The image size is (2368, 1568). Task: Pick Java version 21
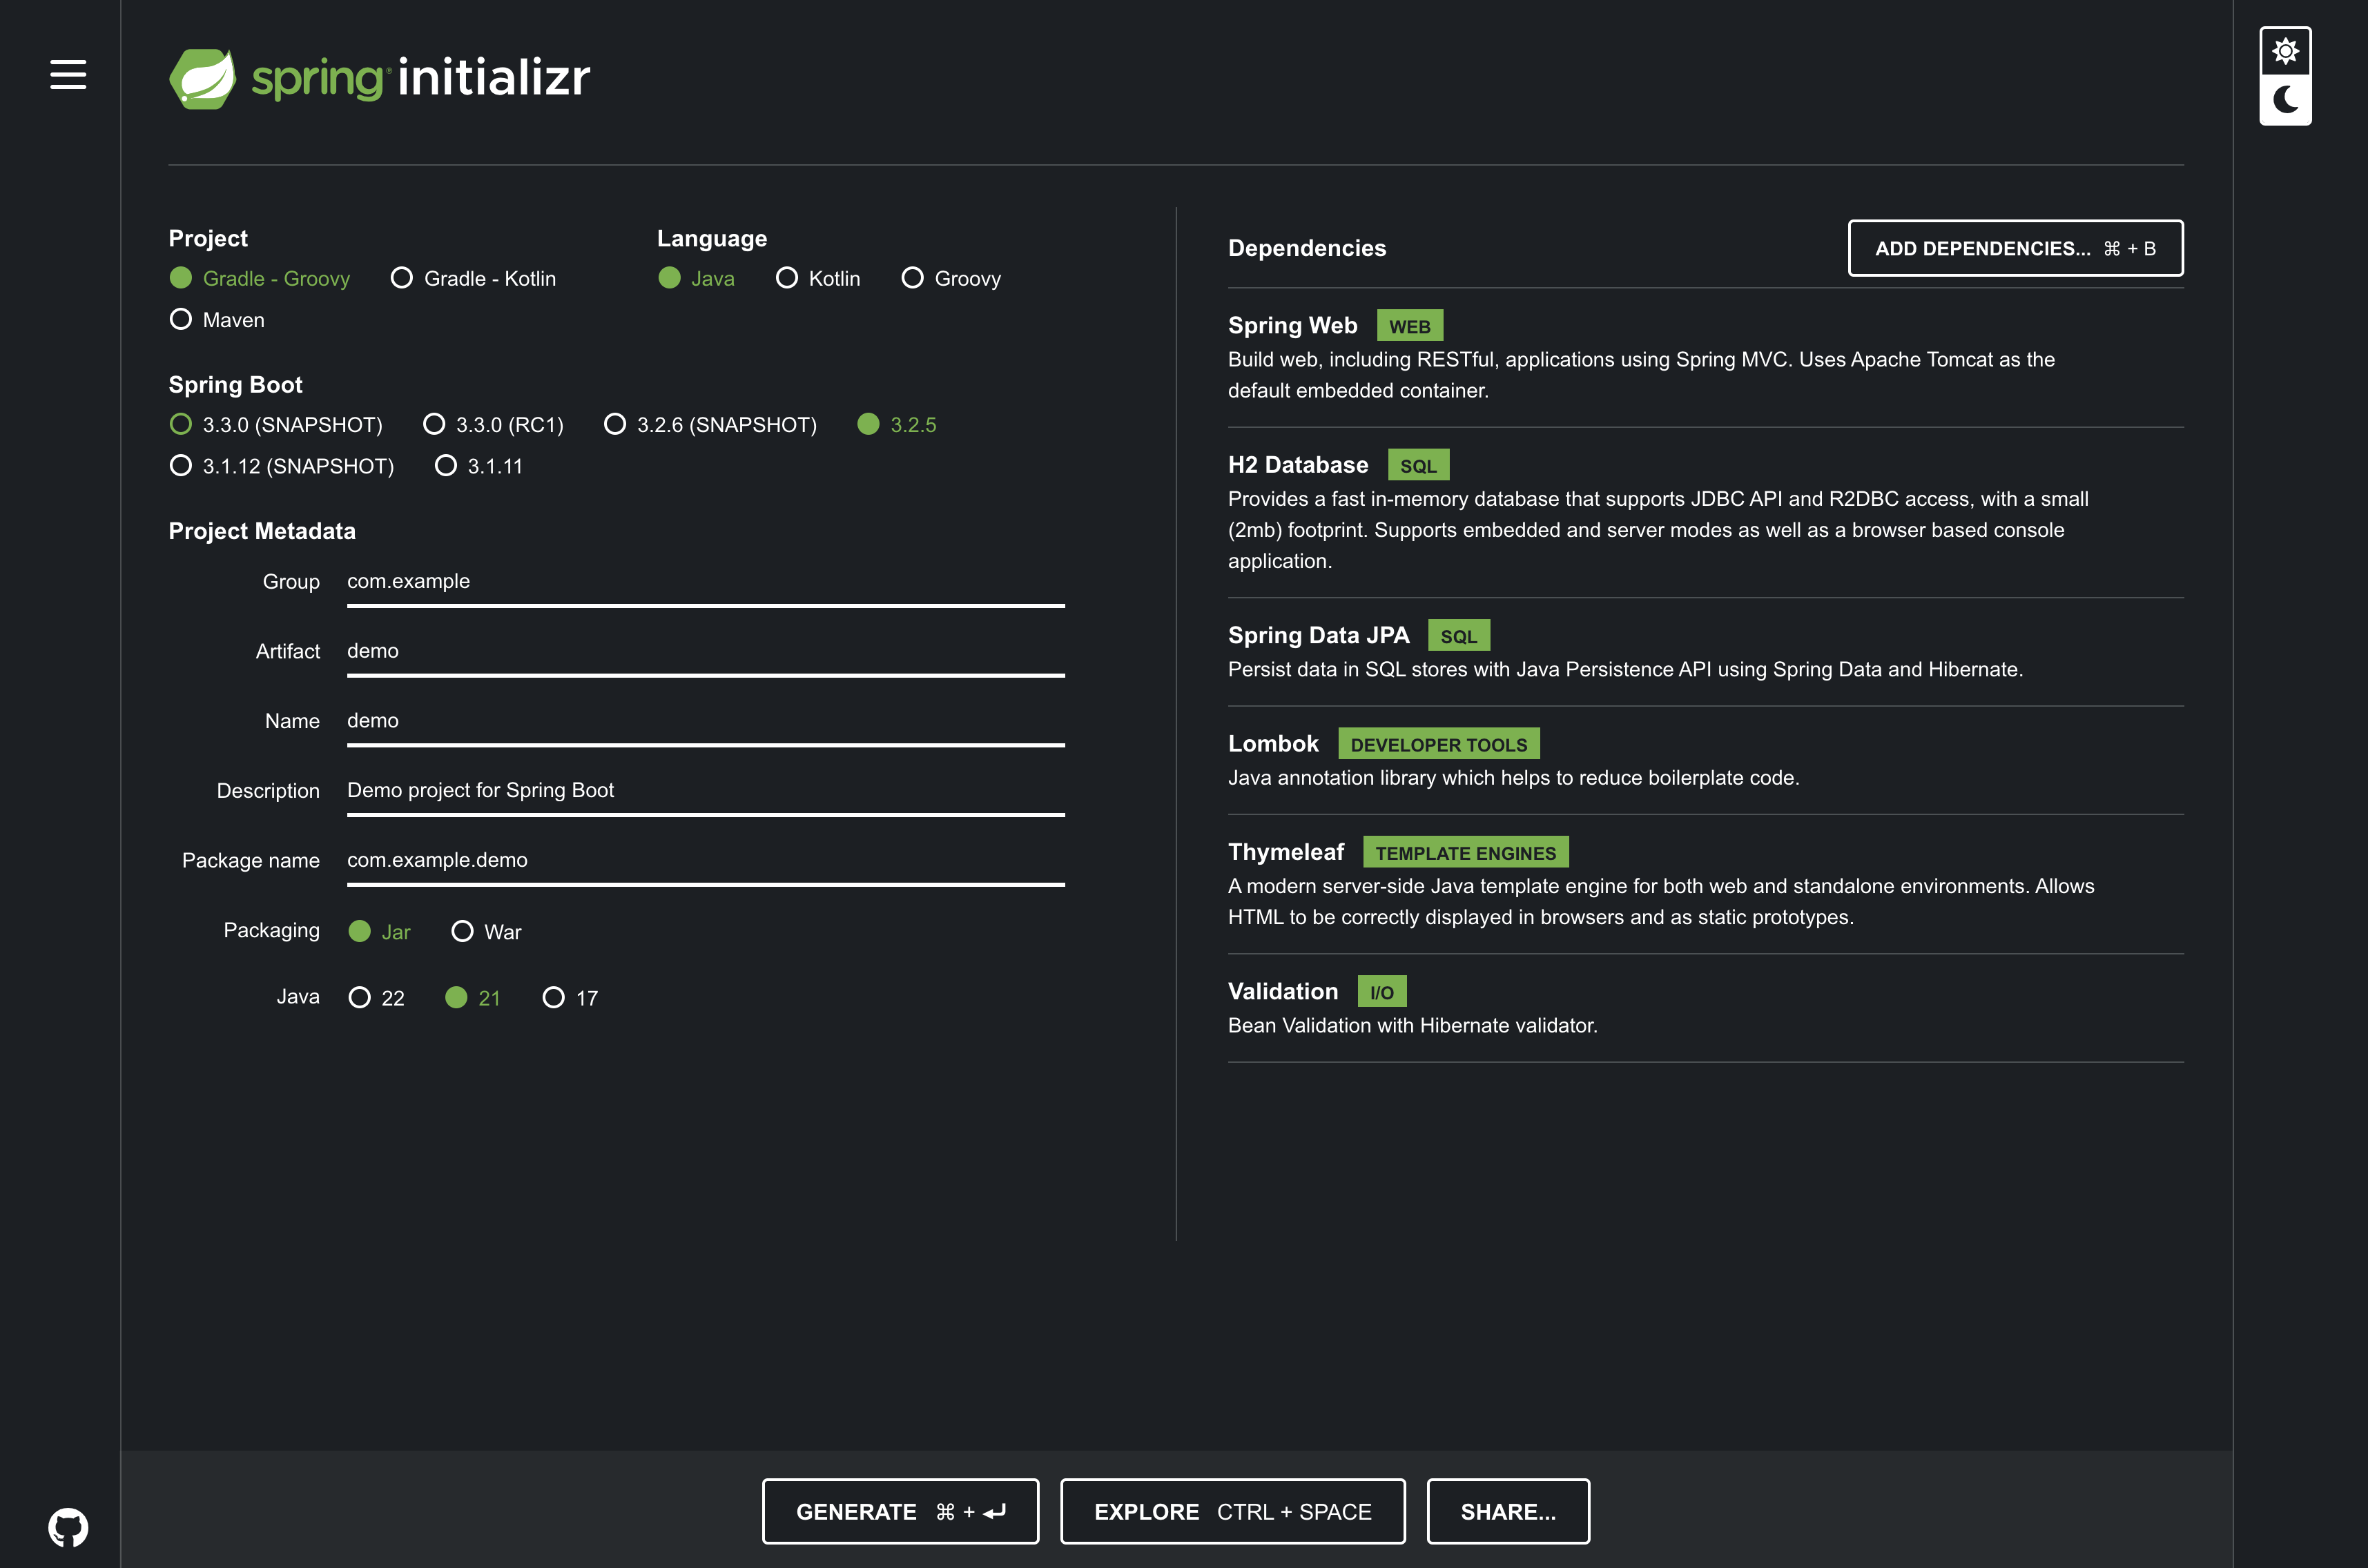point(472,998)
